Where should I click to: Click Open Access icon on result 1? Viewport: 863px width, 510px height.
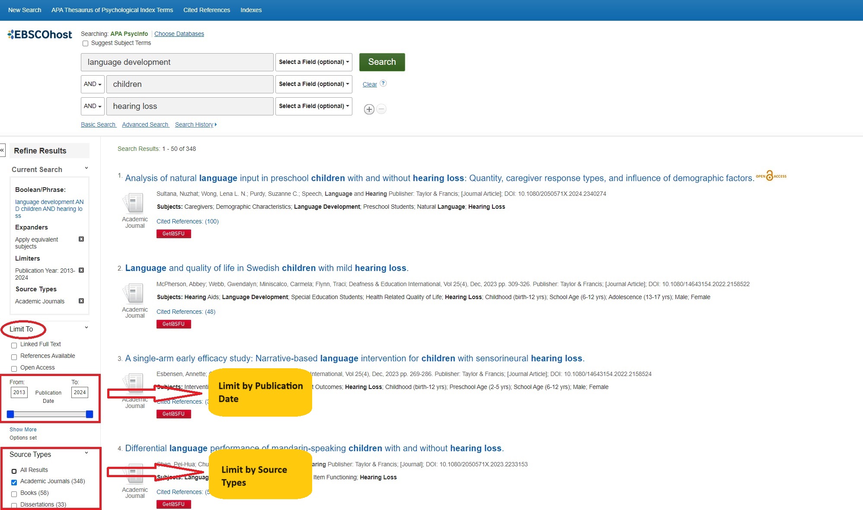pyautogui.click(x=771, y=175)
